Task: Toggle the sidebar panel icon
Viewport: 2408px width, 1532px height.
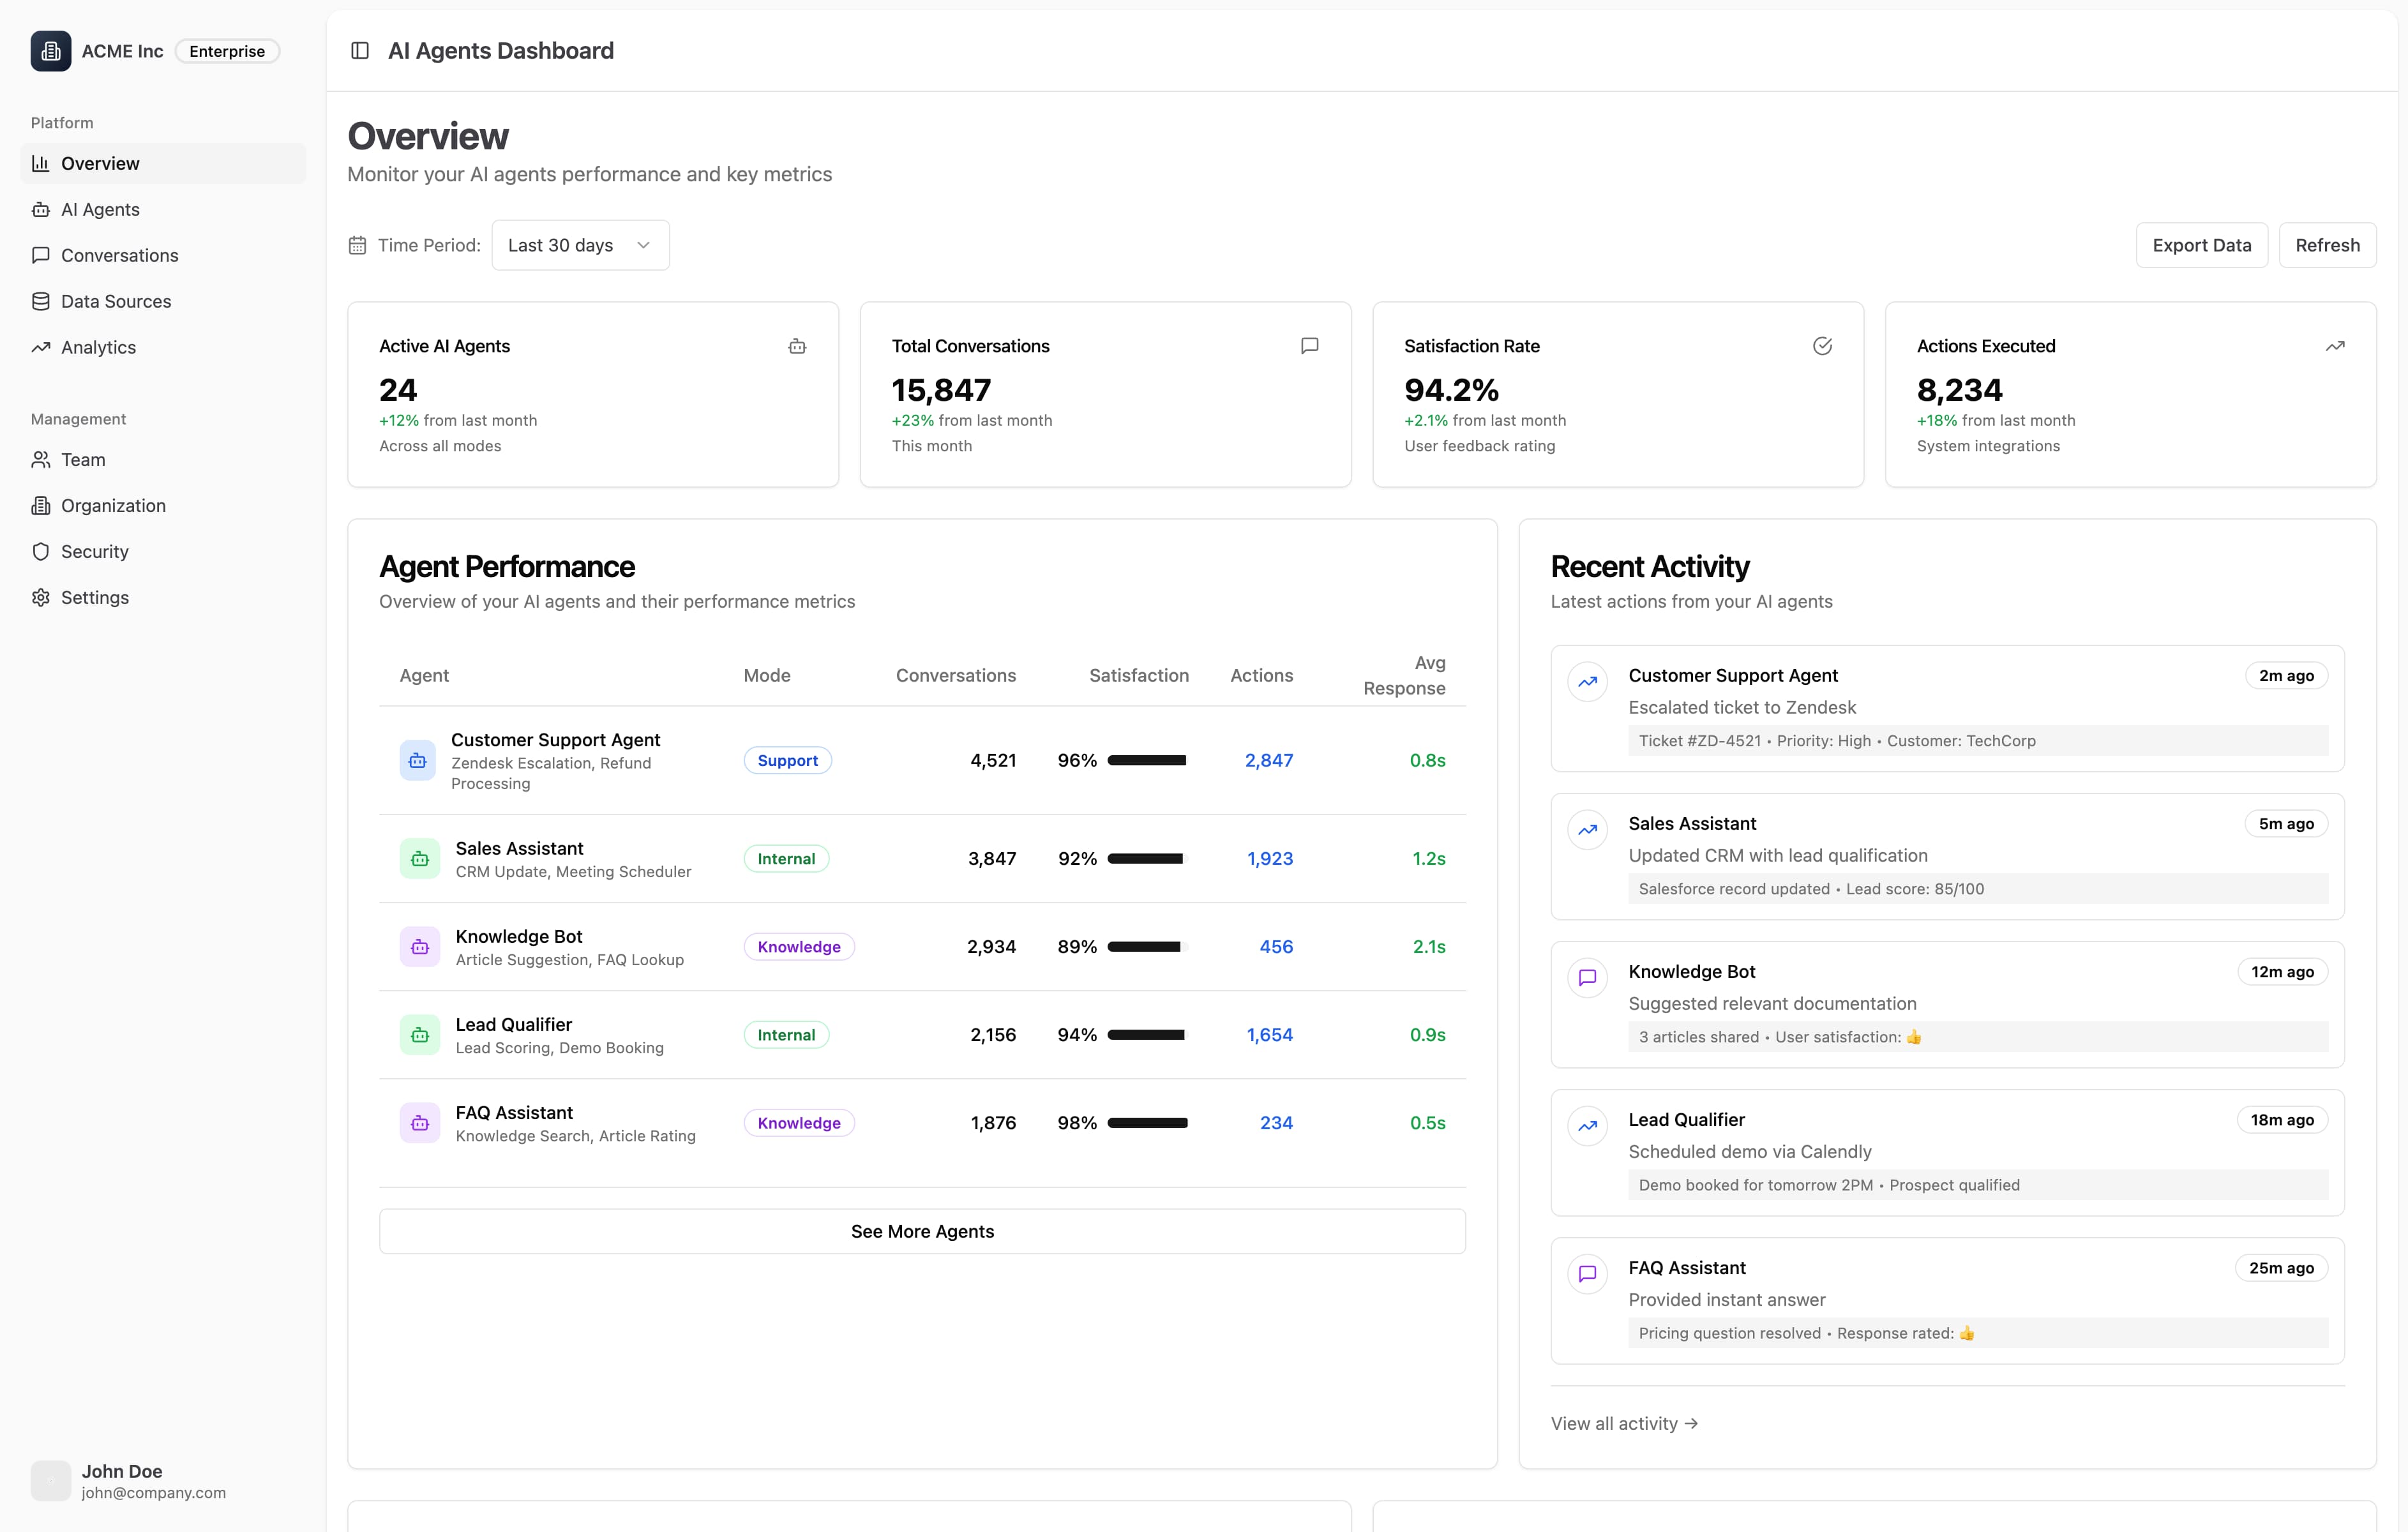Action: coord(360,51)
